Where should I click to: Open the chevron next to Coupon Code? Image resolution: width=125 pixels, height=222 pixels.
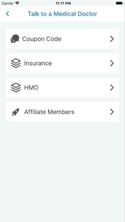coord(112,39)
